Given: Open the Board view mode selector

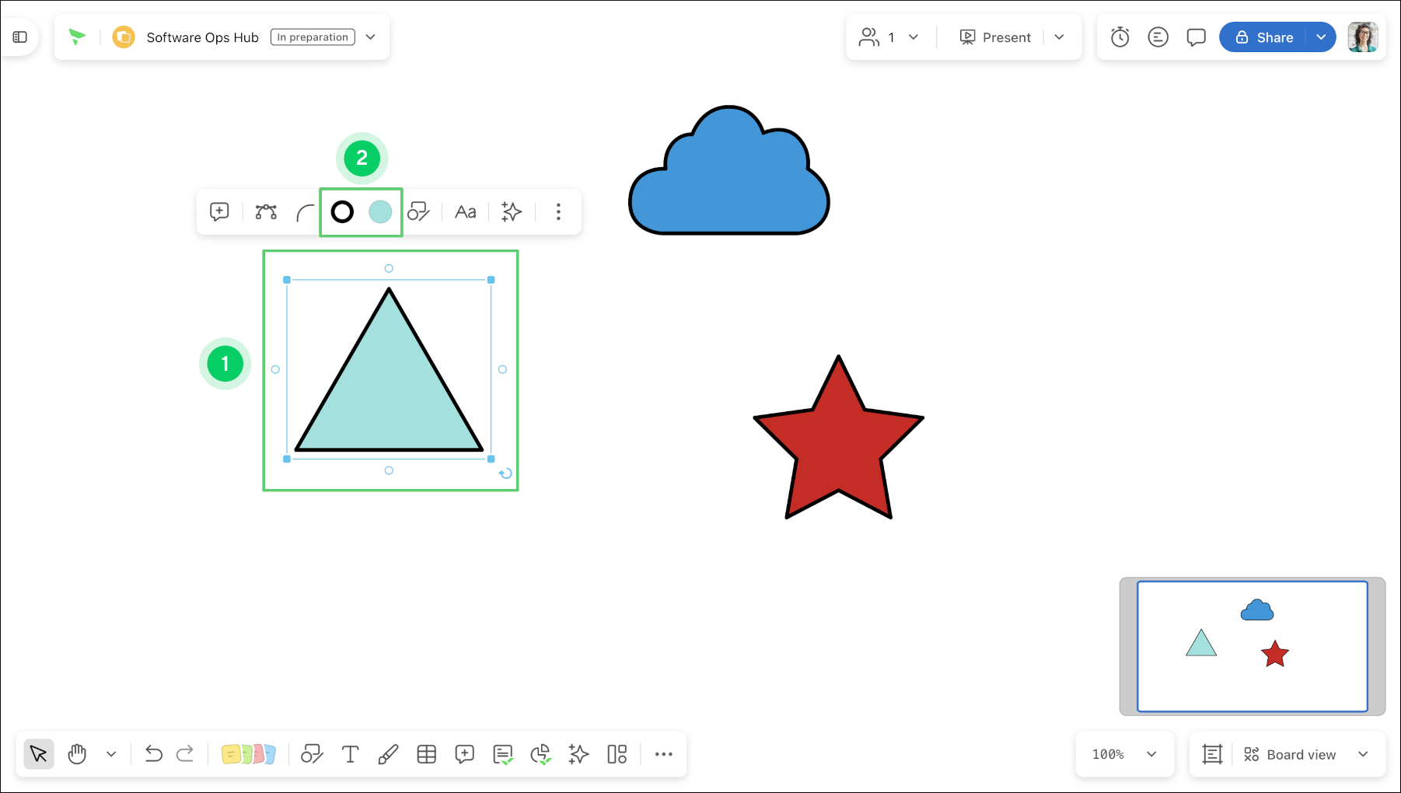Looking at the screenshot, I should click(x=1306, y=754).
